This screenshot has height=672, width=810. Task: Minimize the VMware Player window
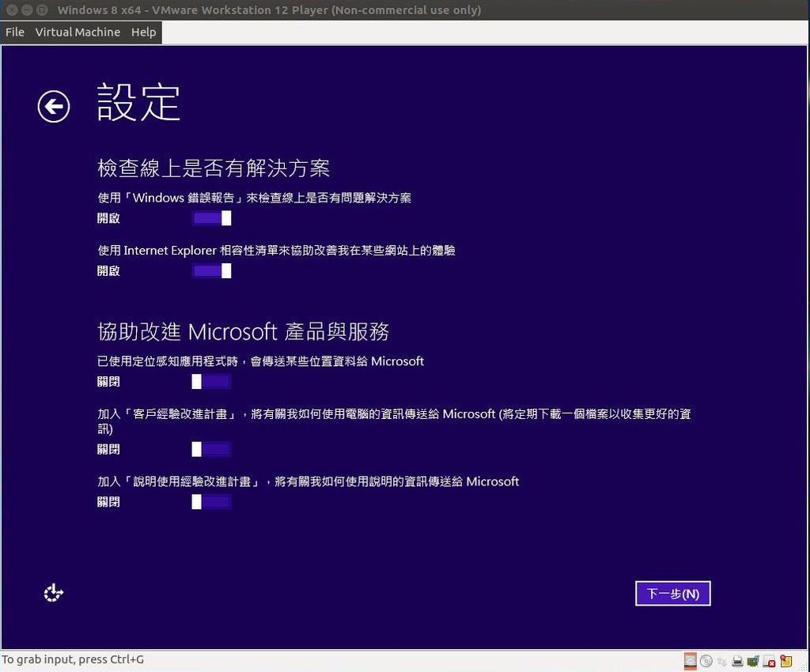pos(27,9)
